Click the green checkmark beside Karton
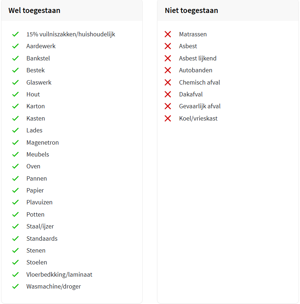 [15, 106]
